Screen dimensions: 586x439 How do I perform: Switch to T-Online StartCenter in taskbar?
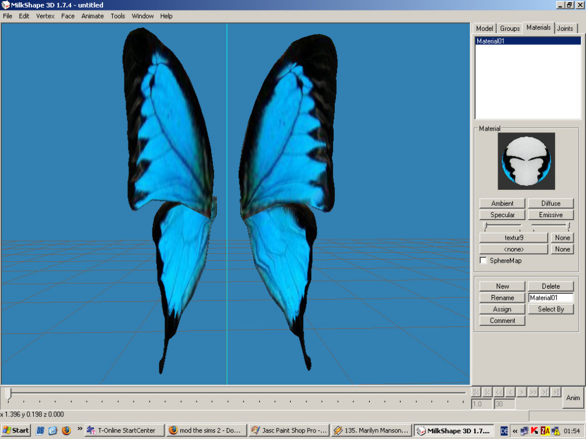pyautogui.click(x=124, y=430)
